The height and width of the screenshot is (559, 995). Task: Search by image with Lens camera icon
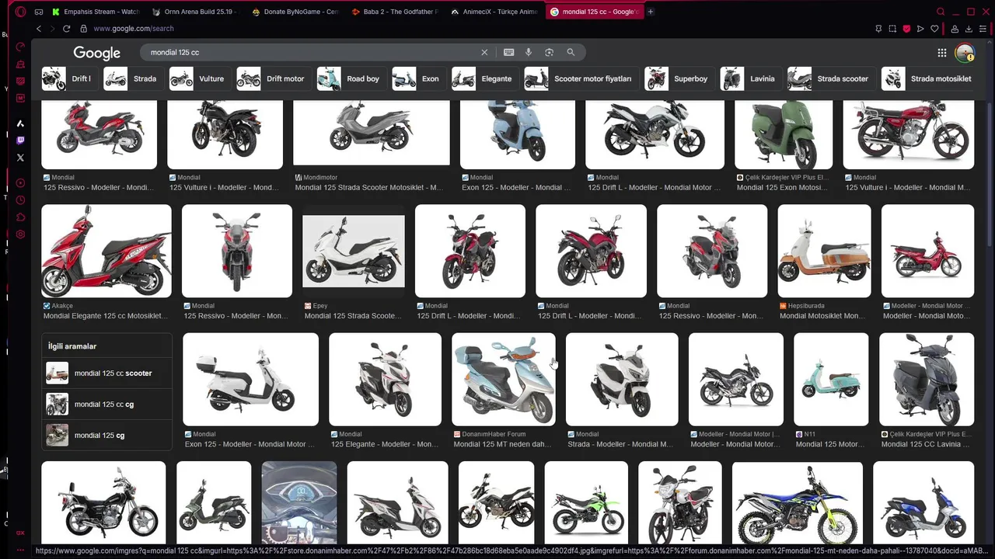coord(549,52)
